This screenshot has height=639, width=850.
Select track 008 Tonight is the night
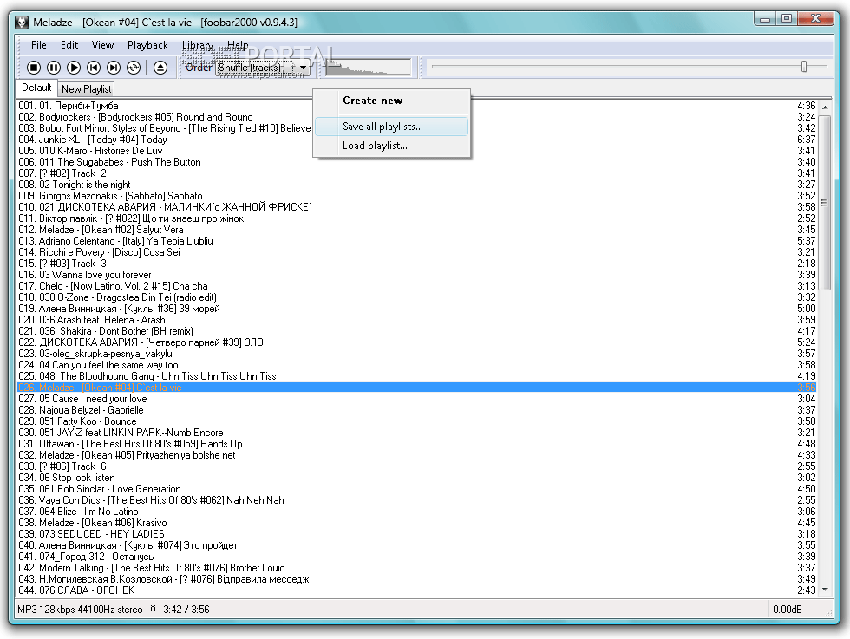click(416, 185)
